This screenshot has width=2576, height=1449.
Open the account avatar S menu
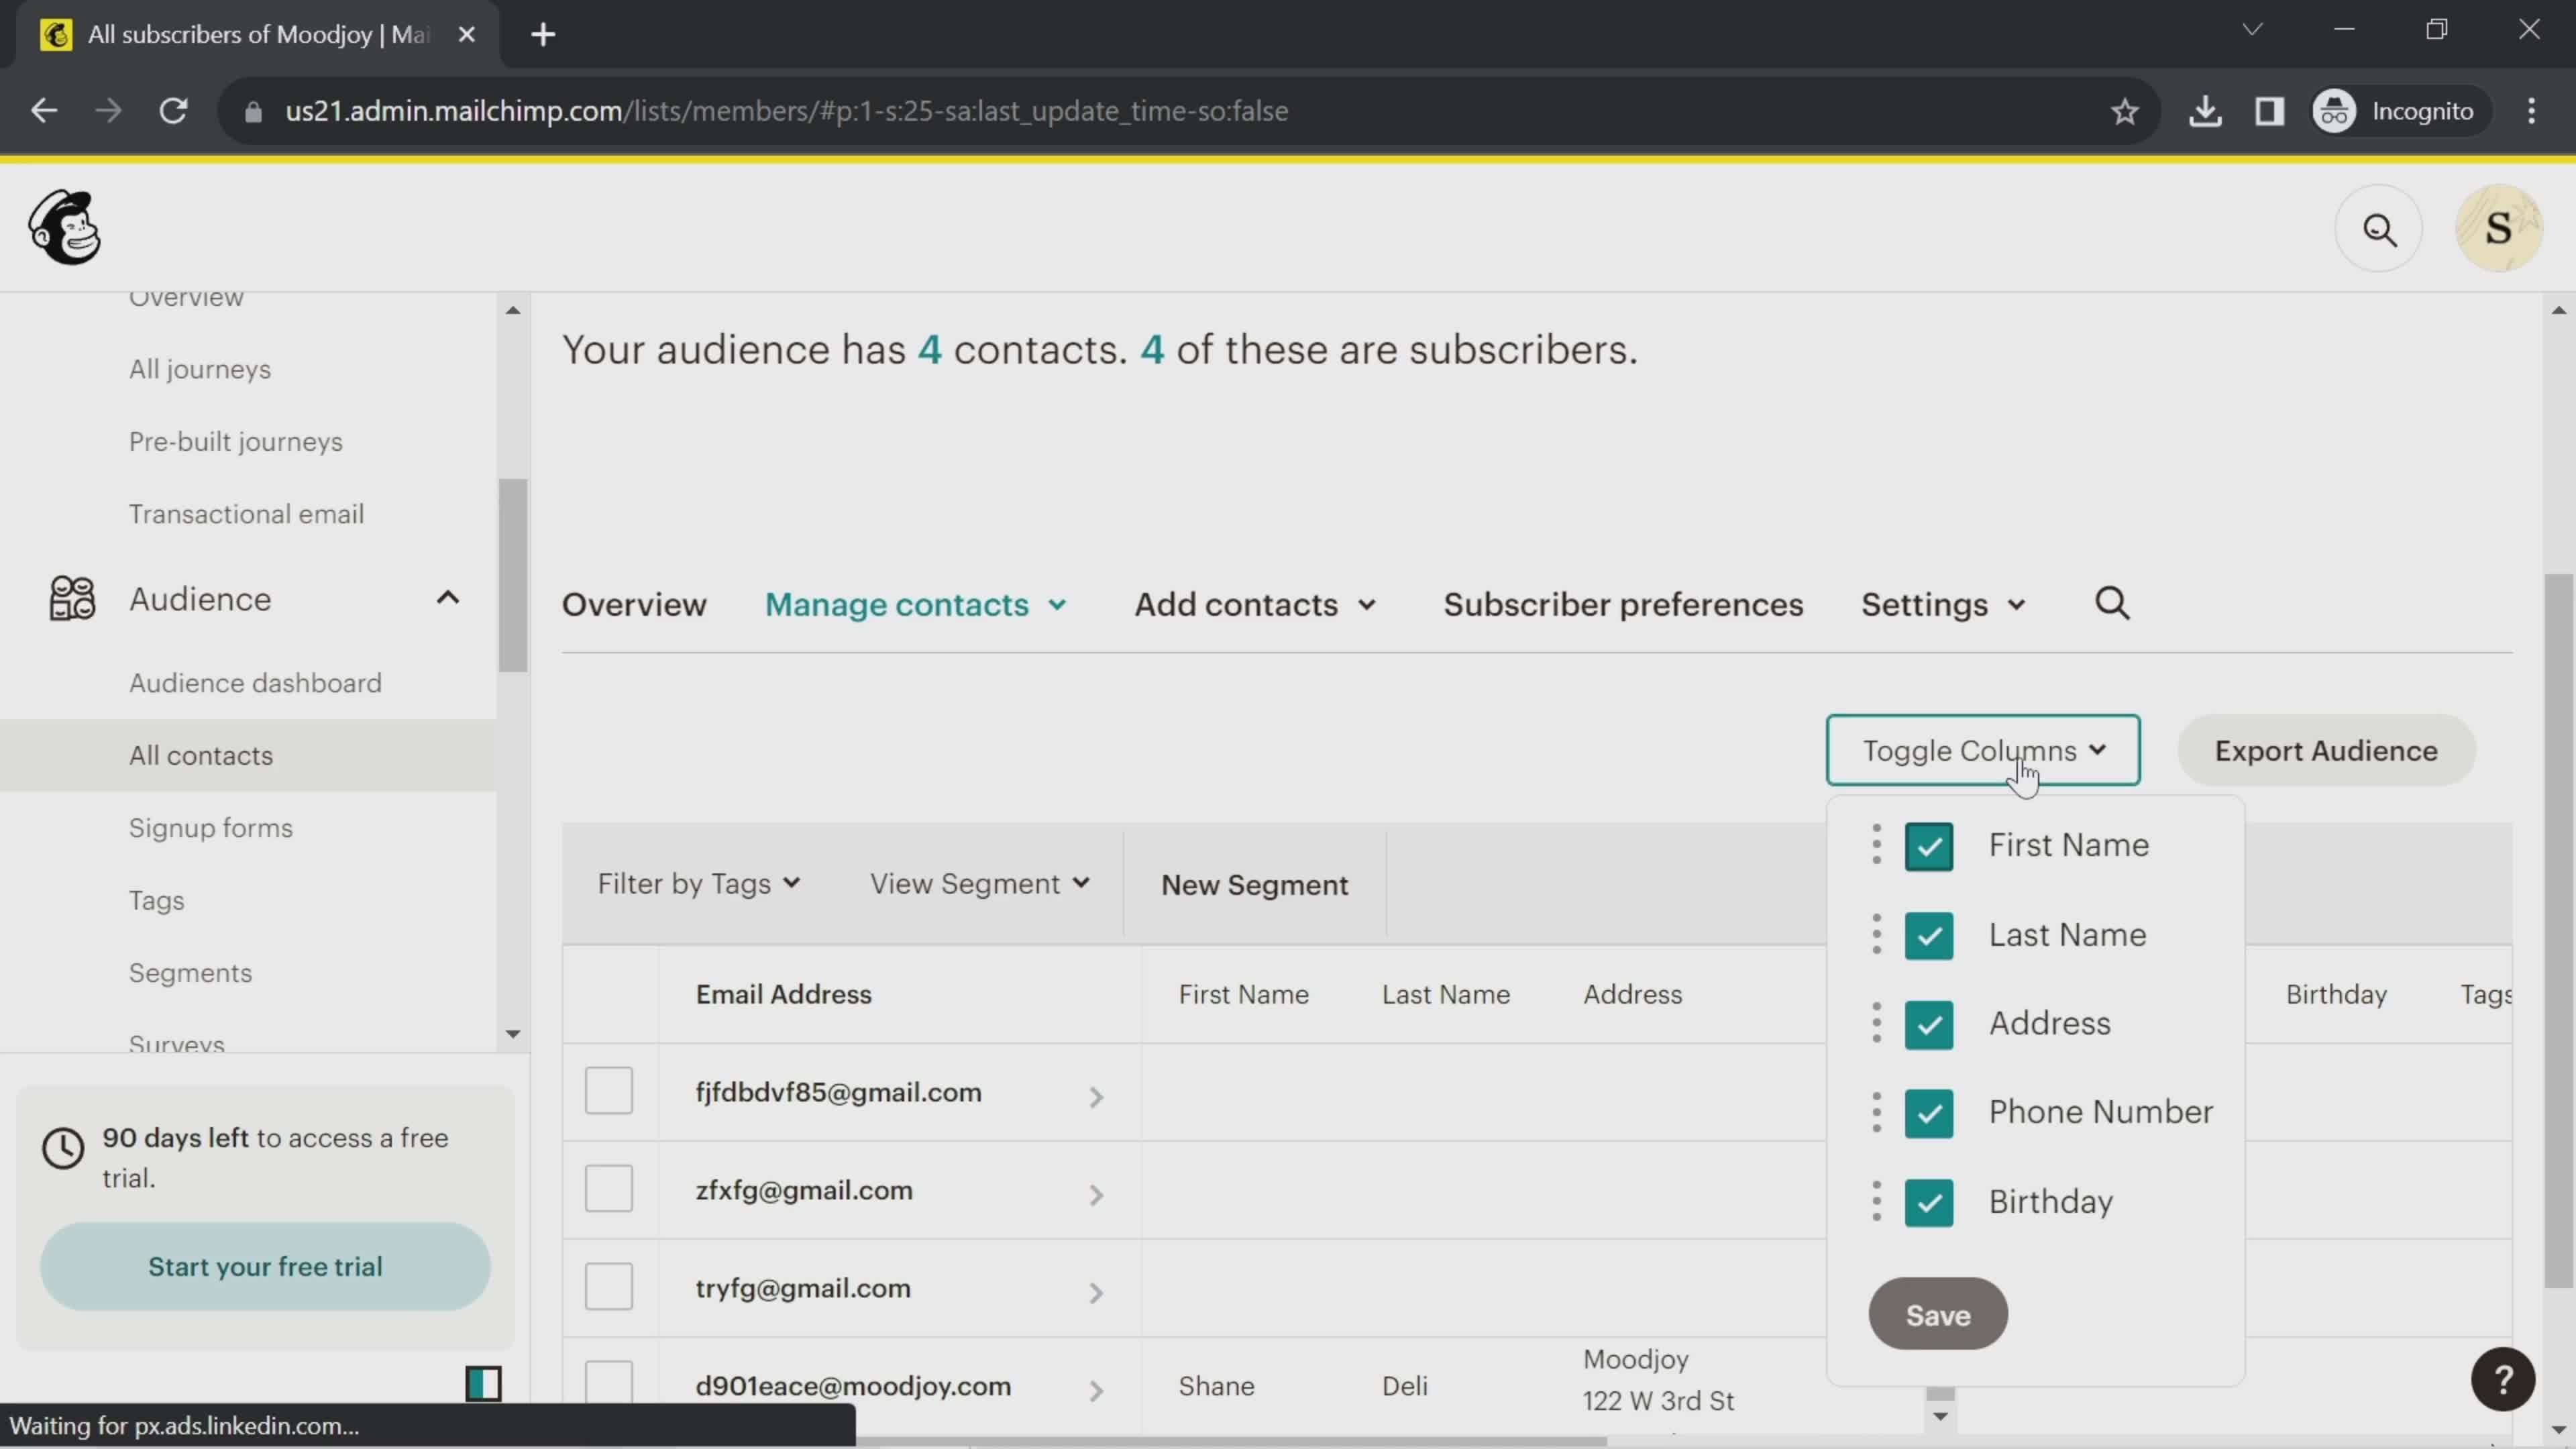tap(2498, 229)
